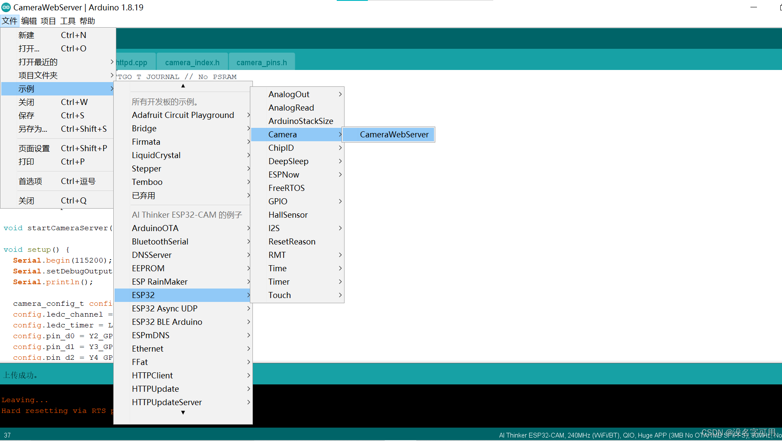Image resolution: width=782 pixels, height=441 pixels.
Task: Expand Ethernet examples submenu
Action: click(183, 349)
